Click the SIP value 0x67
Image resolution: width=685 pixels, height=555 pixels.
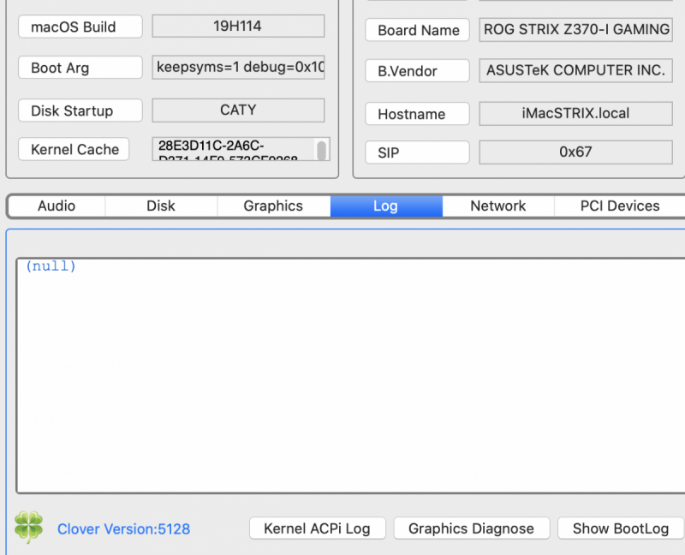click(575, 152)
